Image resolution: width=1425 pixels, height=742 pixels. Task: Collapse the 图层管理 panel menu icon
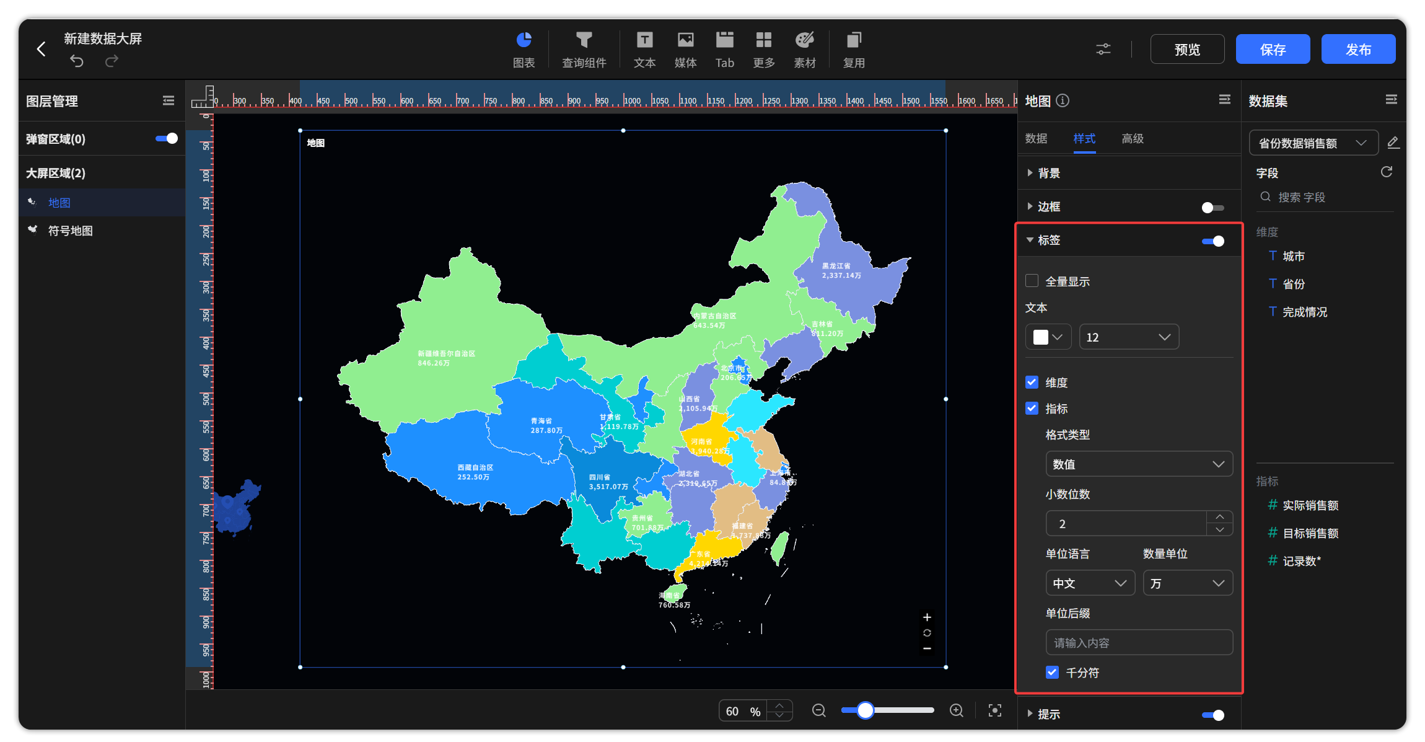click(x=168, y=100)
